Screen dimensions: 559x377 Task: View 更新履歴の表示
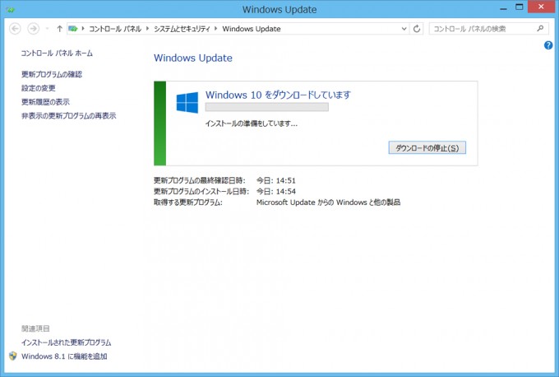pyautogui.click(x=45, y=102)
